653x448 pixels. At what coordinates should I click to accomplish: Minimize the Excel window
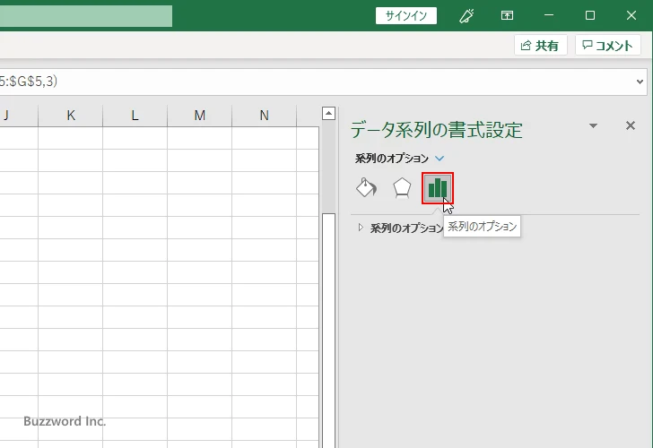point(548,15)
